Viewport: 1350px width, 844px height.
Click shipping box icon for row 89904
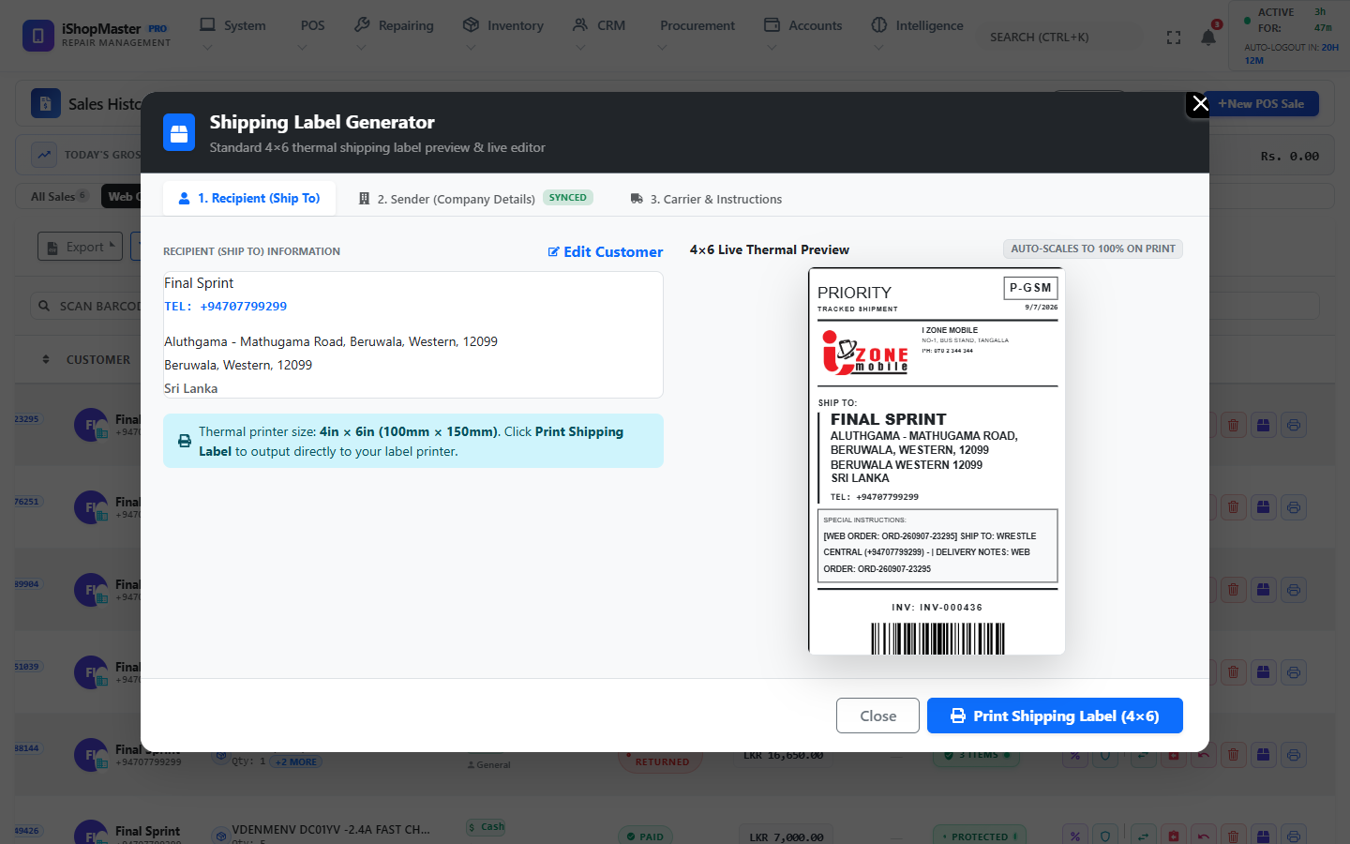1263,590
